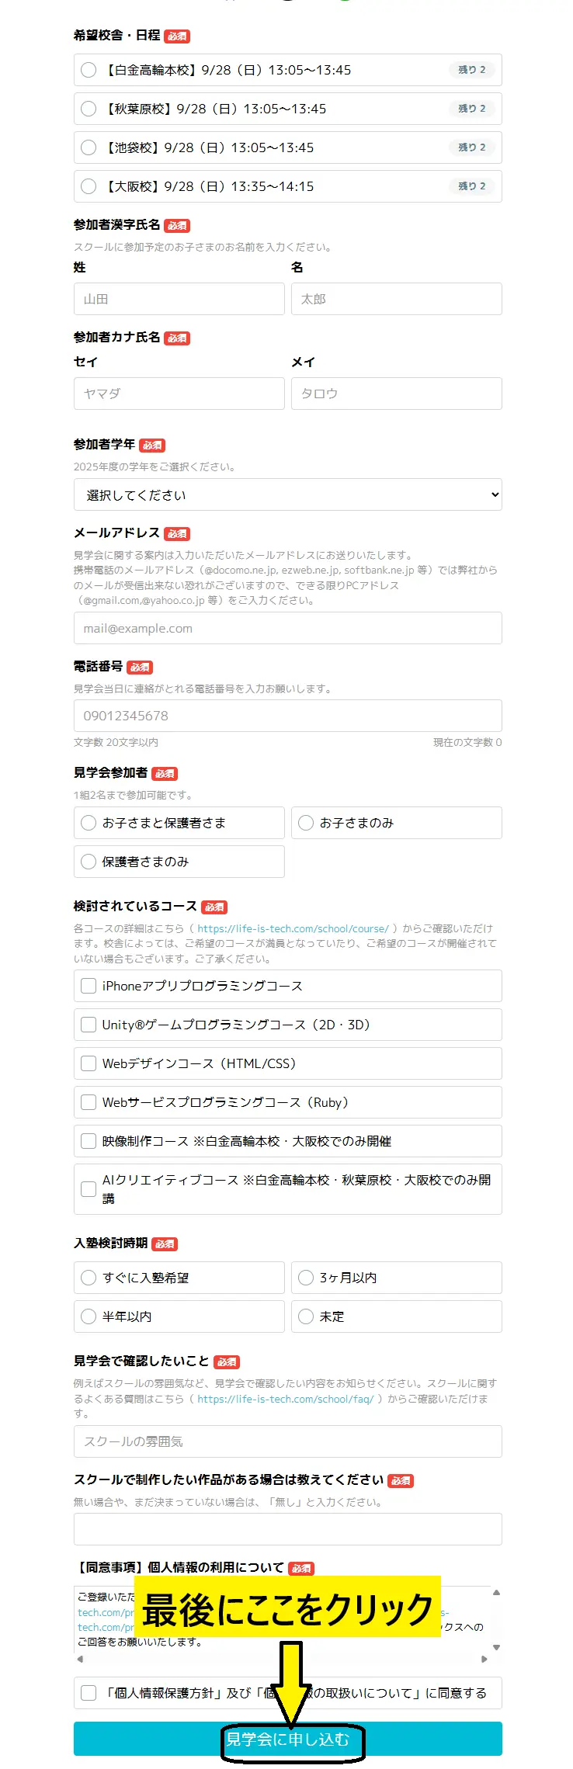Tick the Unity game programming course
Screen dimensions: 573x1769
click(89, 1025)
